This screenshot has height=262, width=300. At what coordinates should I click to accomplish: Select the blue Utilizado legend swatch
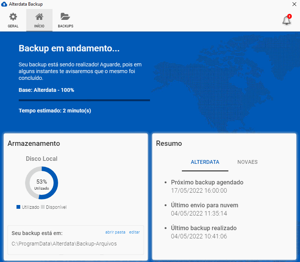point(18,207)
